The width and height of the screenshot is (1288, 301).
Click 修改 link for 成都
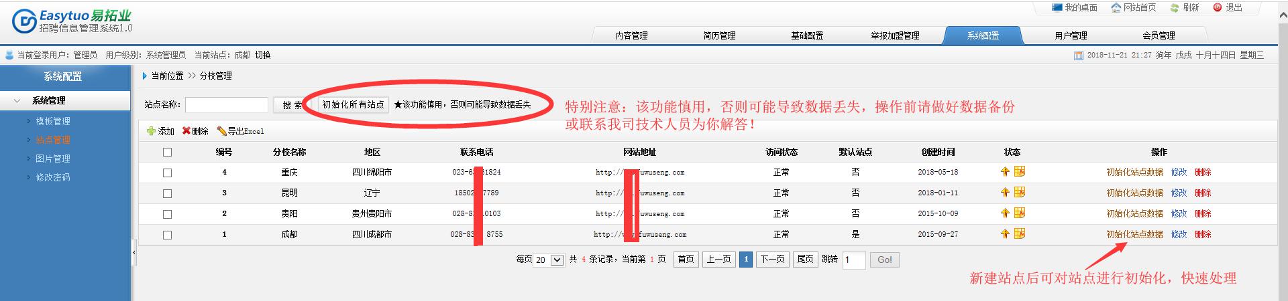(x=1179, y=234)
